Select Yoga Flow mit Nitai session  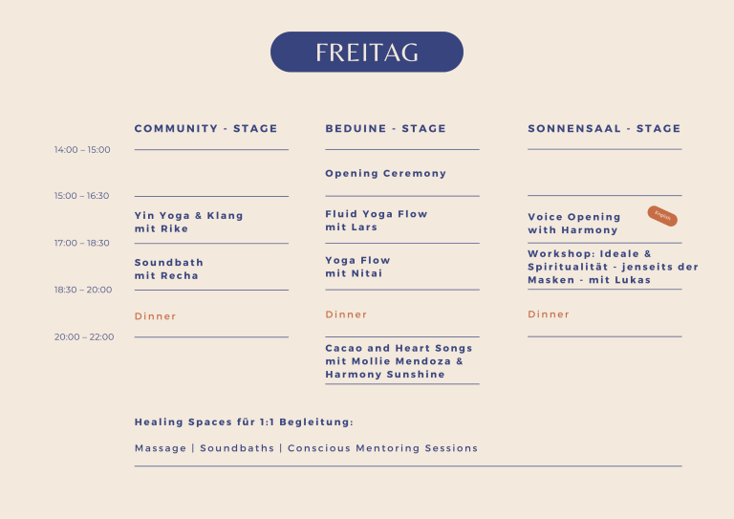pyautogui.click(x=357, y=267)
